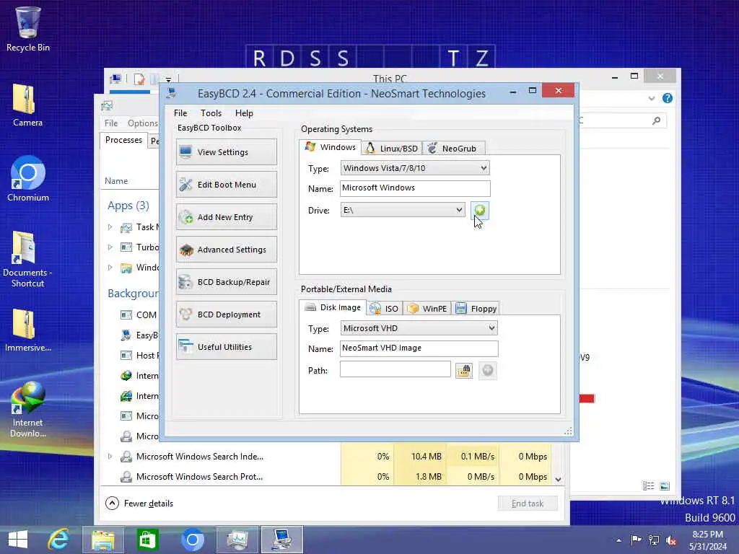The image size is (739, 554).
Task: Open Chromium desktop shortcut
Action: click(28, 179)
